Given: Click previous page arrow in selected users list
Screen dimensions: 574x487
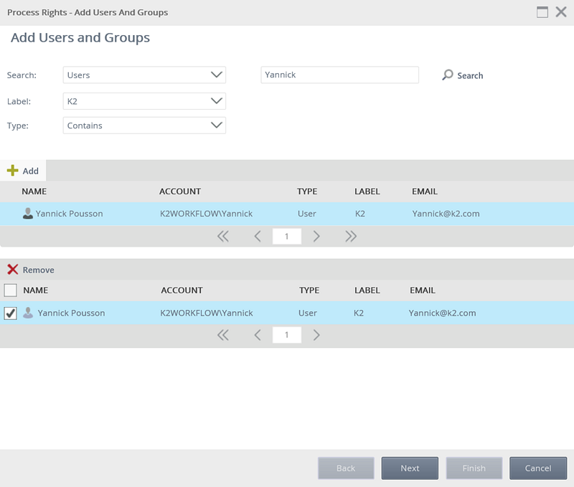Looking at the screenshot, I should [x=258, y=335].
